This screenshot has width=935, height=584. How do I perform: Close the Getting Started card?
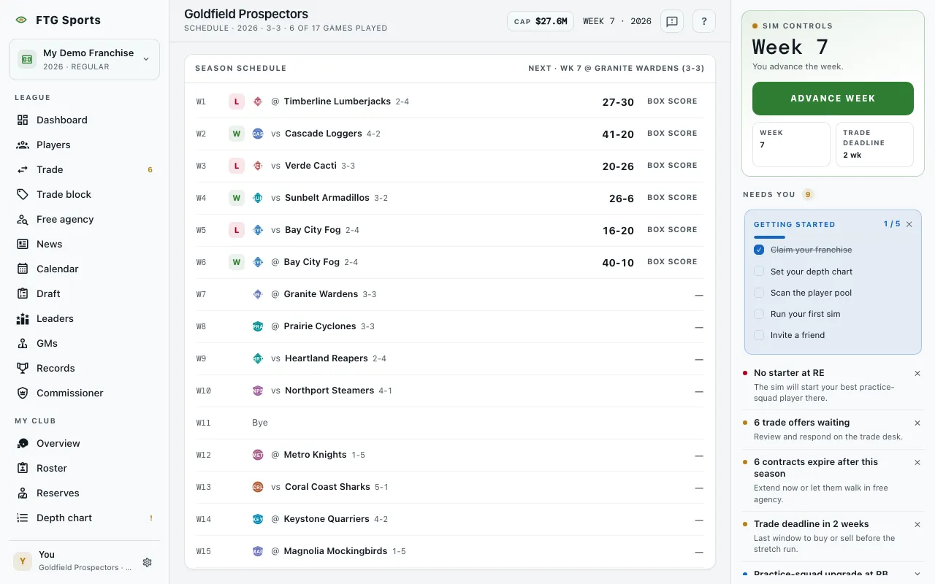pyautogui.click(x=909, y=224)
